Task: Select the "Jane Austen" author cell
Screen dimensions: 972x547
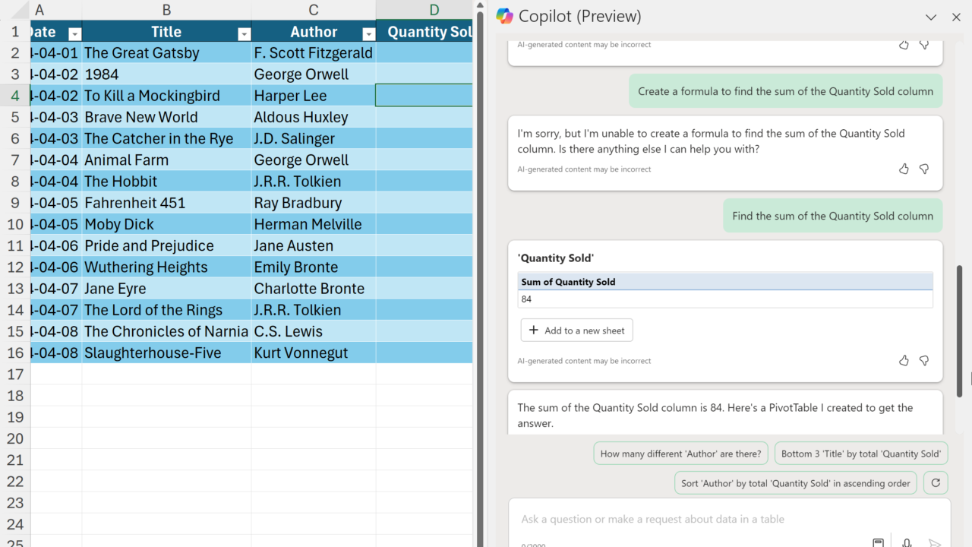Action: point(314,245)
